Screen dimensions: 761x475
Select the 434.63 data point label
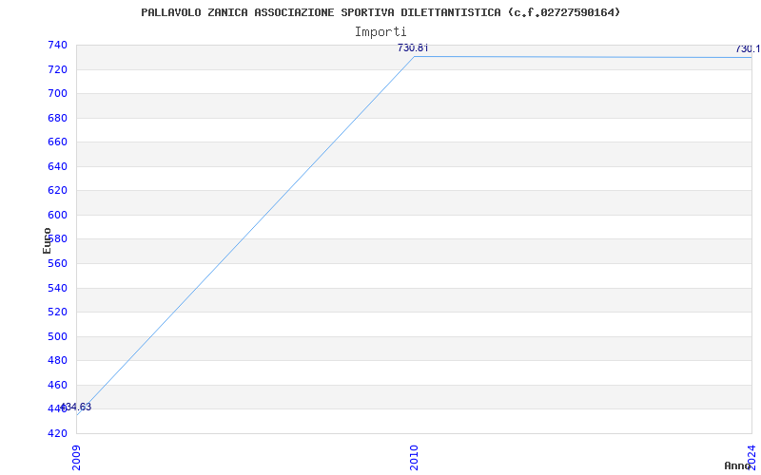(x=76, y=408)
